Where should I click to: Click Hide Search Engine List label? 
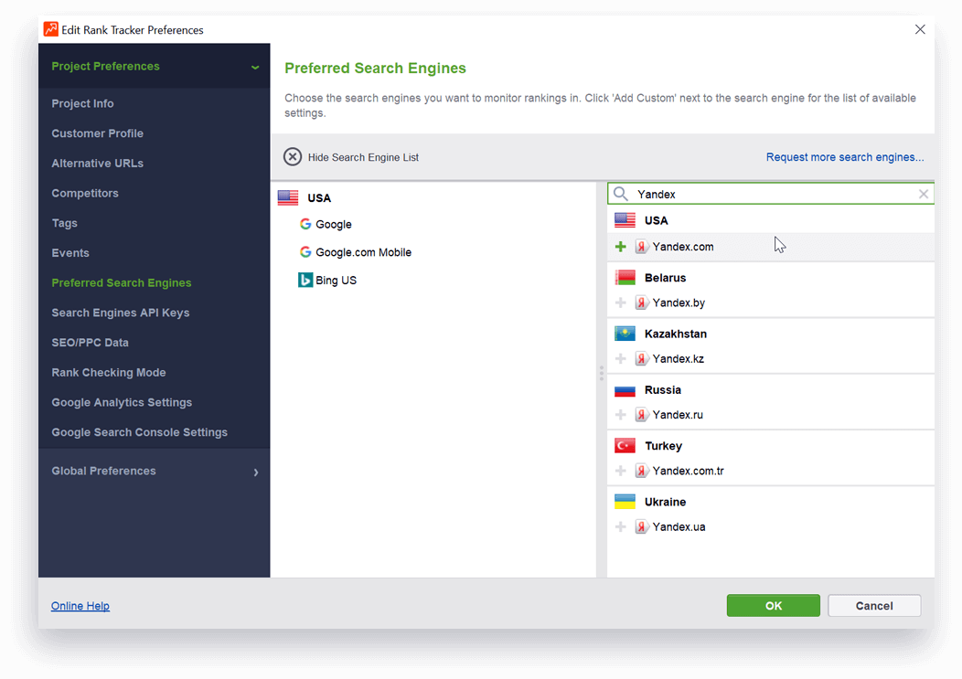363,157
